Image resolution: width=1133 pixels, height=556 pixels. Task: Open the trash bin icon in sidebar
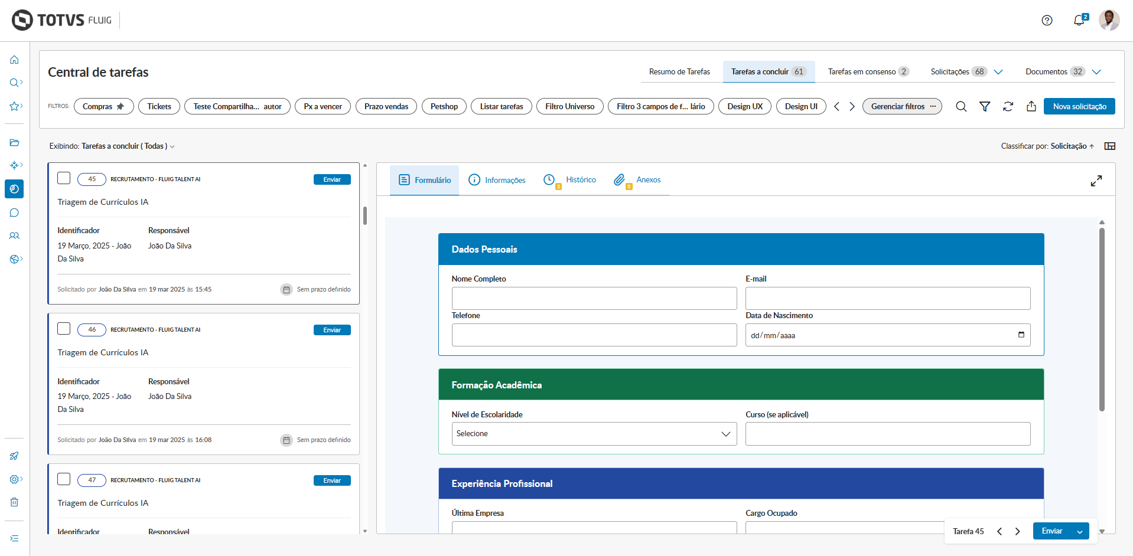point(14,502)
